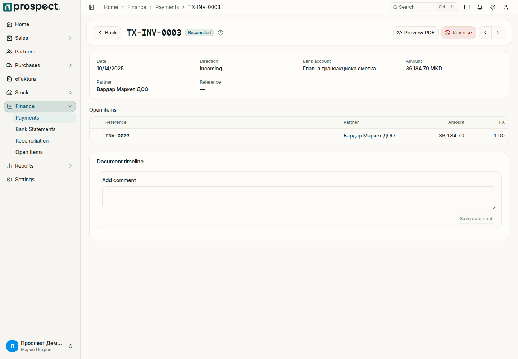
Task: Click the date 10/14/2025
Action: point(110,69)
